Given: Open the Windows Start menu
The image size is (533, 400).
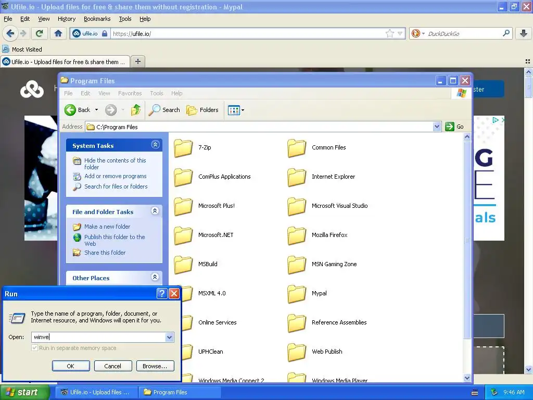Looking at the screenshot, I should [24, 393].
